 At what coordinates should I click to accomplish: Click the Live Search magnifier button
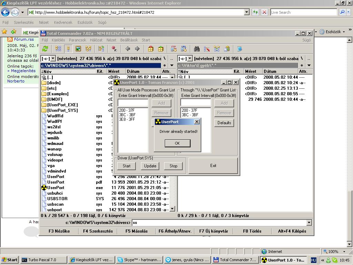(342, 12)
